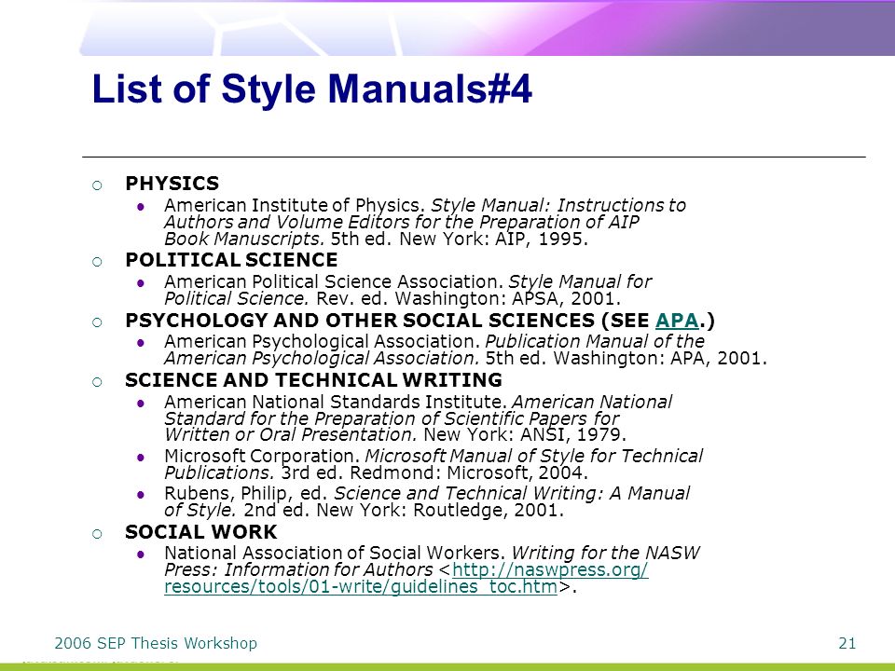
Task: Select the SCIENCE AND TECHNICAL WRITING heading
Action: pyautogui.click(x=313, y=380)
